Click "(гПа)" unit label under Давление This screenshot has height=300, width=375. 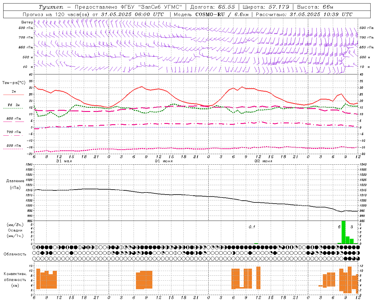[x=15, y=187]
